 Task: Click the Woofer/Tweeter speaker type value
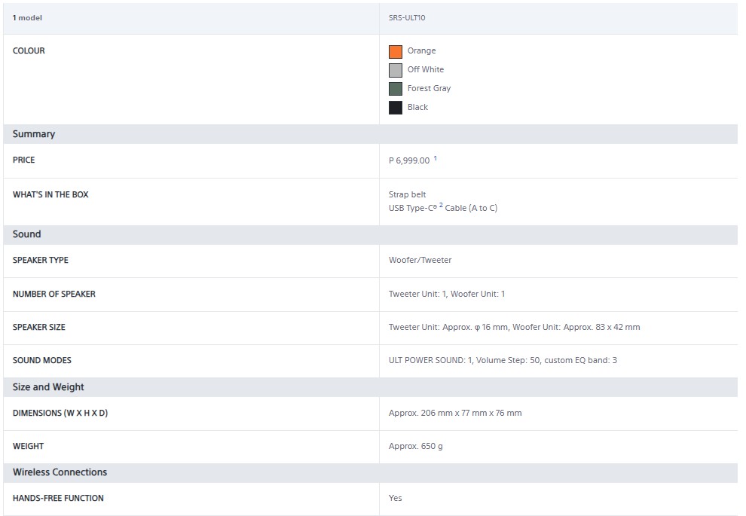point(420,261)
